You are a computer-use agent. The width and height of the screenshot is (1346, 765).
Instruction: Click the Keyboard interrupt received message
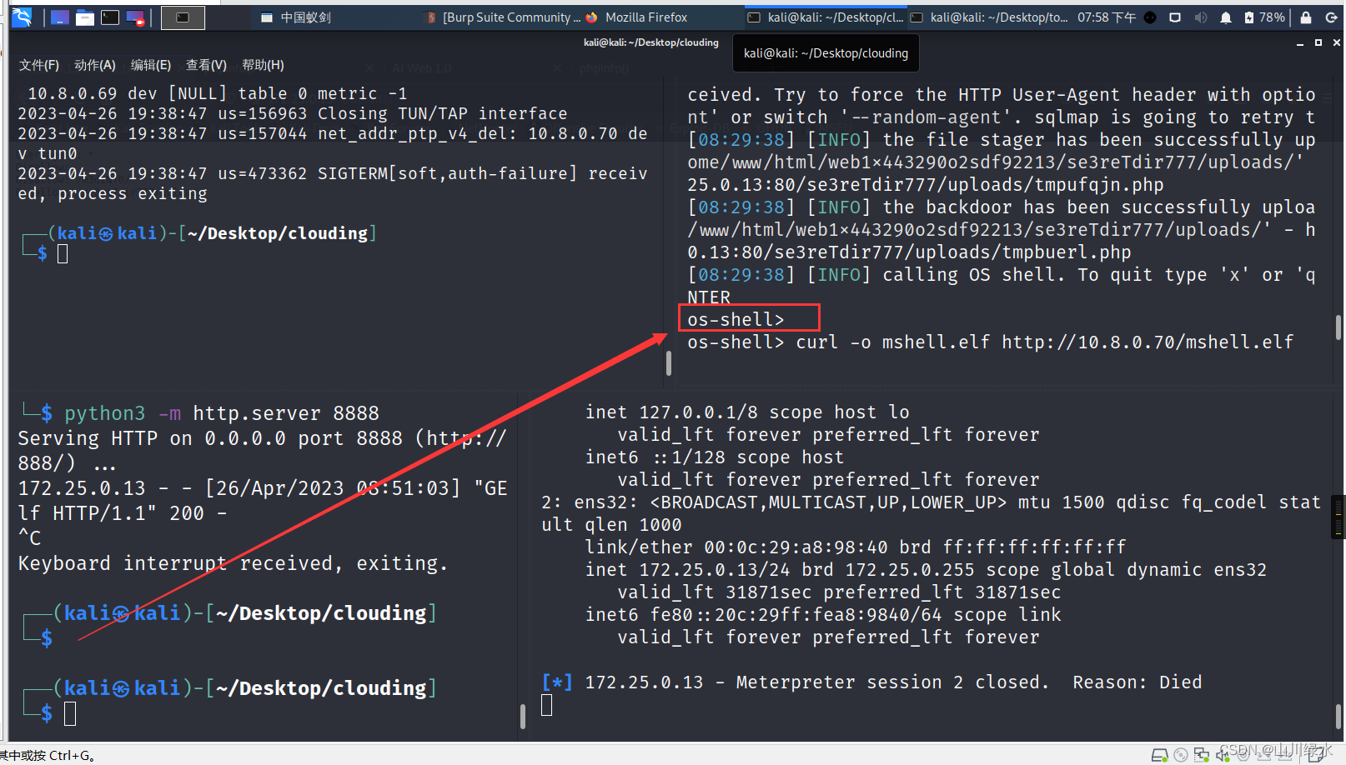233,564
